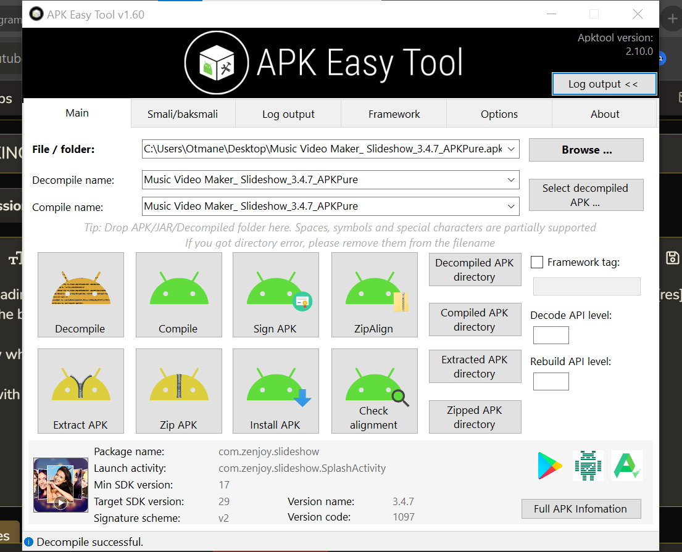Click the Target SDK version value 29
This screenshot has width=682, height=552.
[x=224, y=501]
